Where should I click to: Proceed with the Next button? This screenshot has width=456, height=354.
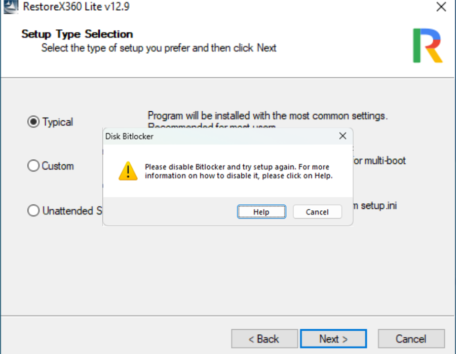[x=333, y=339]
